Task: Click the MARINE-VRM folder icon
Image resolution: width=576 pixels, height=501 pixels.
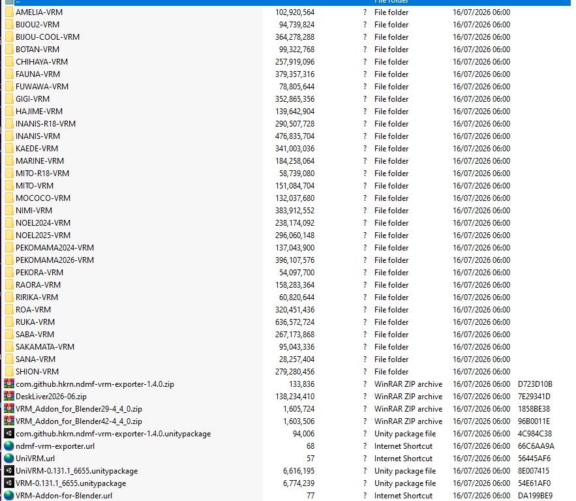Action: [x=9, y=161]
